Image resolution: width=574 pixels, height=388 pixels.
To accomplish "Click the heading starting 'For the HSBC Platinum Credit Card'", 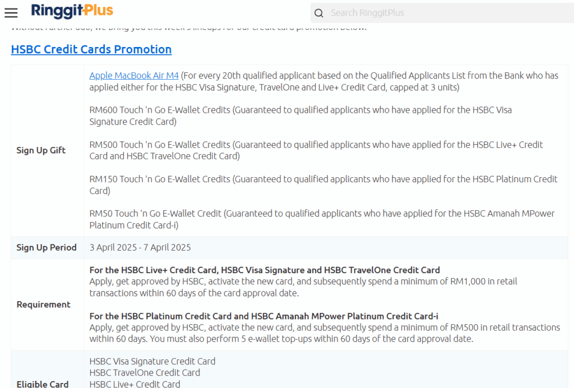I will [x=264, y=316].
